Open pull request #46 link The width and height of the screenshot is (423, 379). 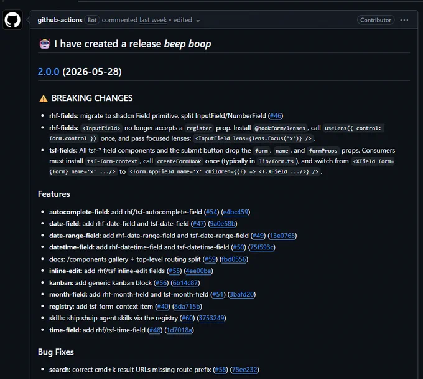tap(276, 116)
